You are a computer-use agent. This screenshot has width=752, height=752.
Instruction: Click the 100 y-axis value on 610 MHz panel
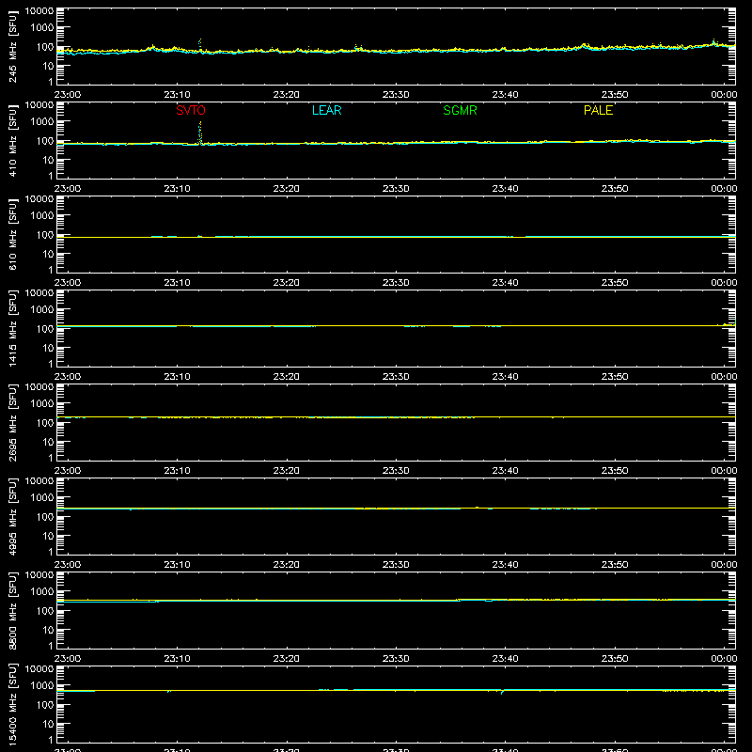coord(45,235)
